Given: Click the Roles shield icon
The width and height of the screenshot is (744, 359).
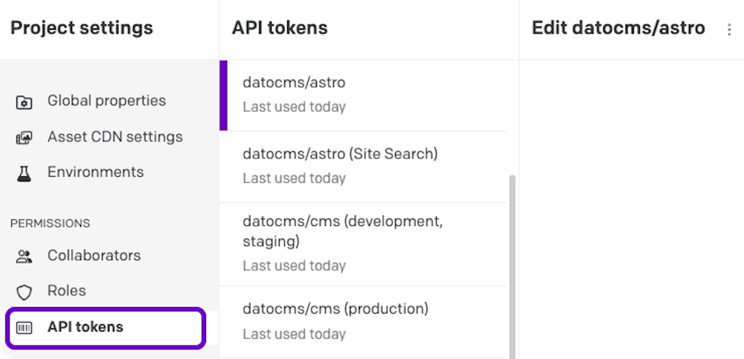Looking at the screenshot, I should [x=25, y=291].
